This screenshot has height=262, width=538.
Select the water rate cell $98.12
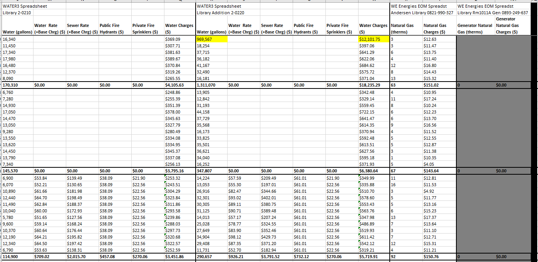click(244, 237)
